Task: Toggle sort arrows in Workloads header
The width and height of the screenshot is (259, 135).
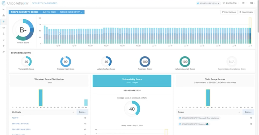Action: coord(73,112)
